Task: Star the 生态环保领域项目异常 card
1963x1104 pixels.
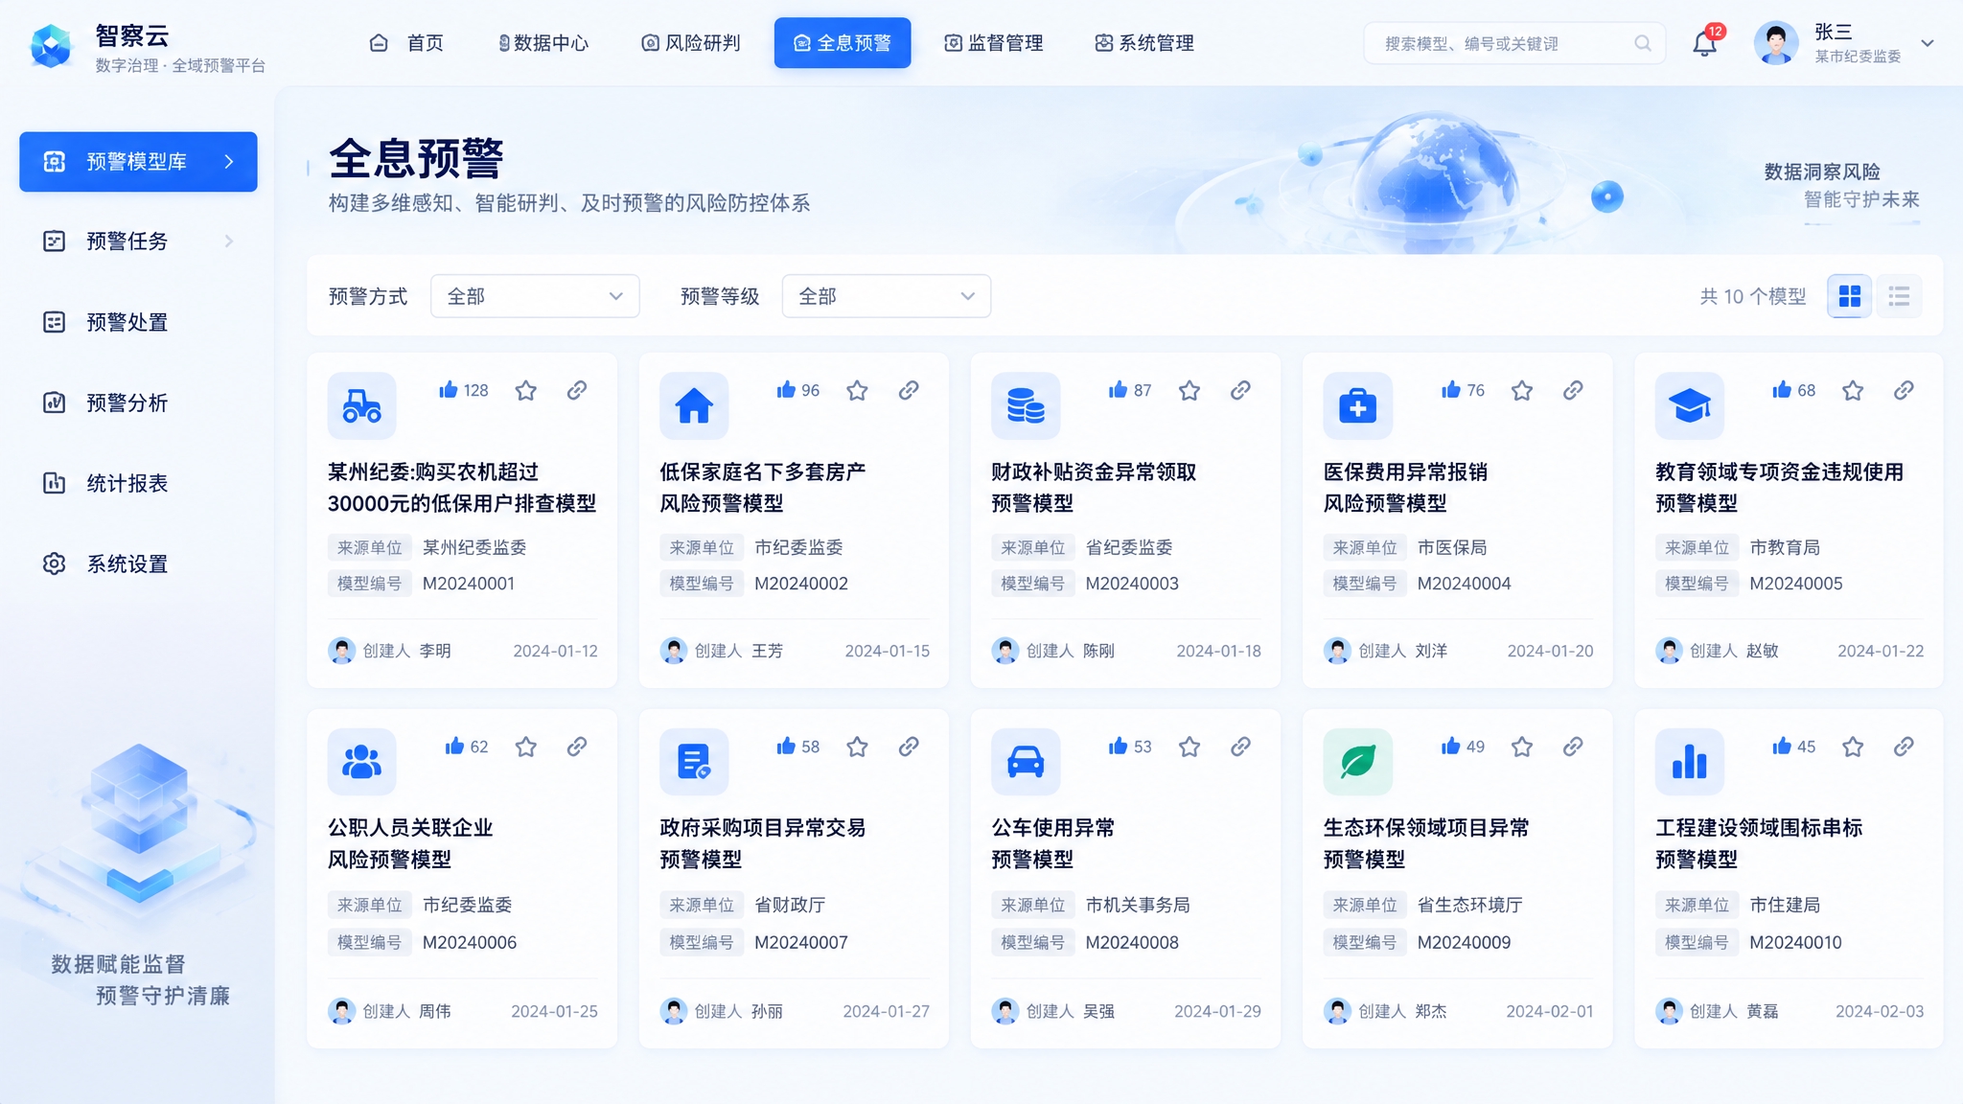Action: point(1521,746)
